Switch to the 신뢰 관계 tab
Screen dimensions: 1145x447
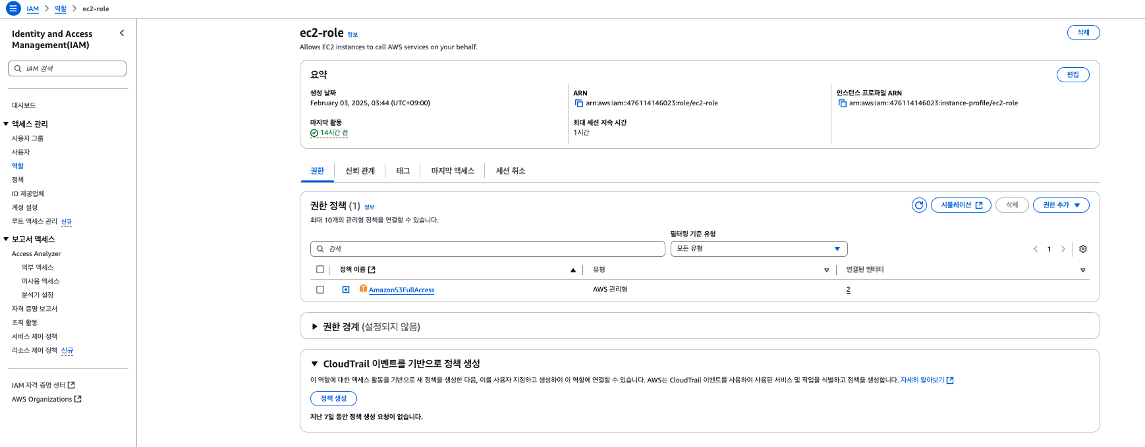360,171
